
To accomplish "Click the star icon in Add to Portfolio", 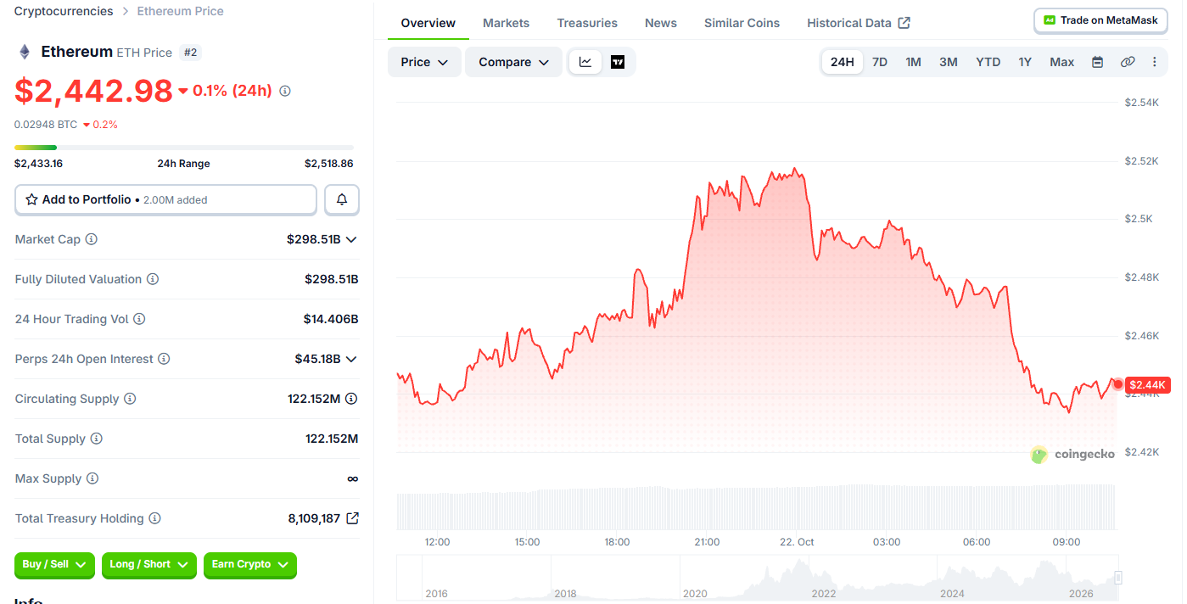I will pos(31,199).
